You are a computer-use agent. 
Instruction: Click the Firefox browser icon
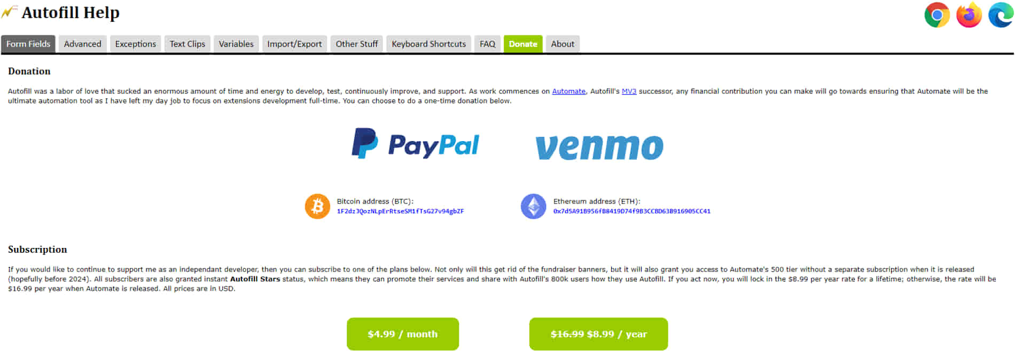[x=969, y=15]
